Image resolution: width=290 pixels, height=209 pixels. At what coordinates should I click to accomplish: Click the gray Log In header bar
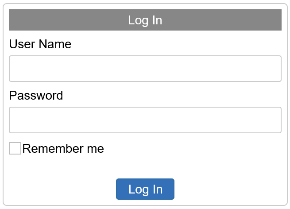(145, 20)
